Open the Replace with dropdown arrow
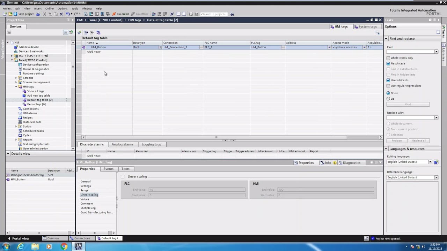 436,117
